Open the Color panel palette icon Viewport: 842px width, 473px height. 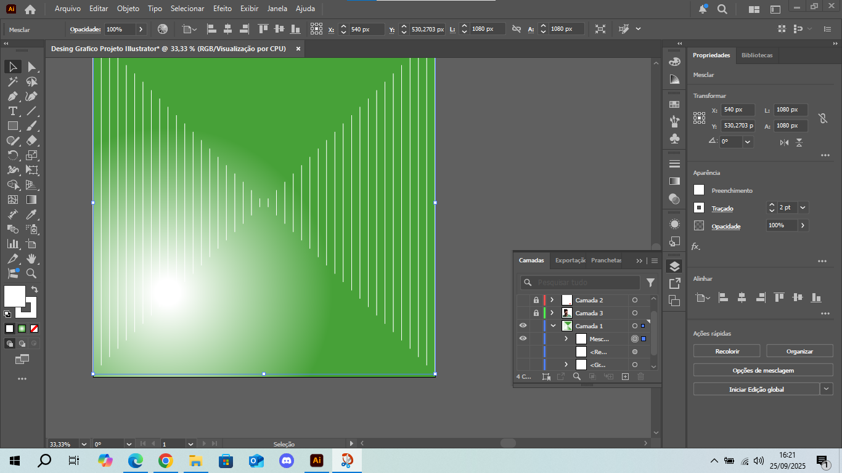tap(674, 62)
